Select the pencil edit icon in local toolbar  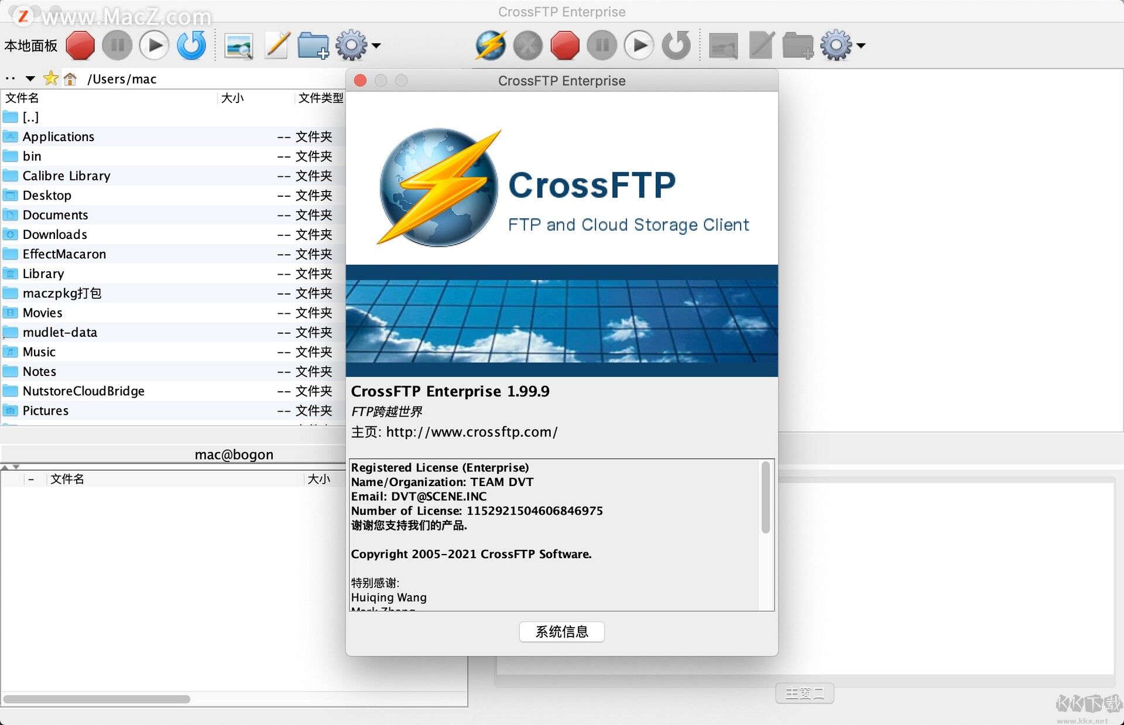[276, 45]
